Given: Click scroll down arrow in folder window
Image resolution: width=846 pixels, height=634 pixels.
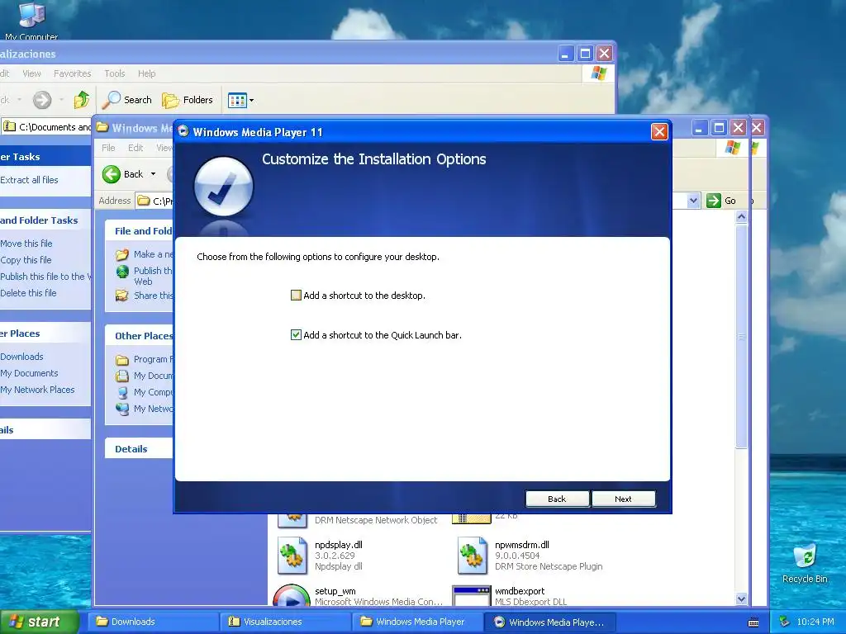Looking at the screenshot, I should point(741,599).
